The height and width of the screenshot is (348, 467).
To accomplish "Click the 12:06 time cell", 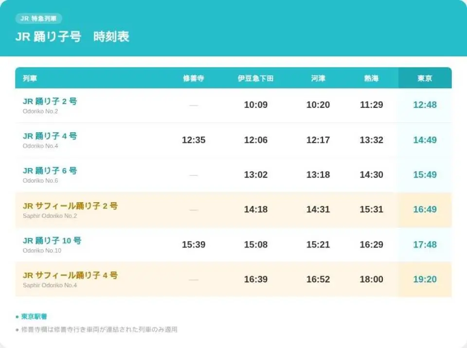I will pos(255,140).
